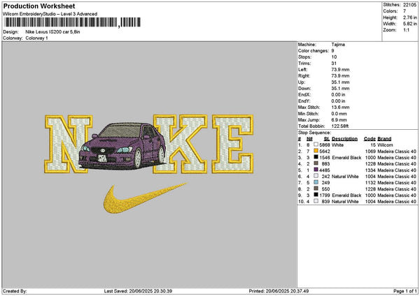Image resolution: width=420 pixels, height=296 pixels.
Task: Click the Created By footer label
Action: (x=15, y=291)
